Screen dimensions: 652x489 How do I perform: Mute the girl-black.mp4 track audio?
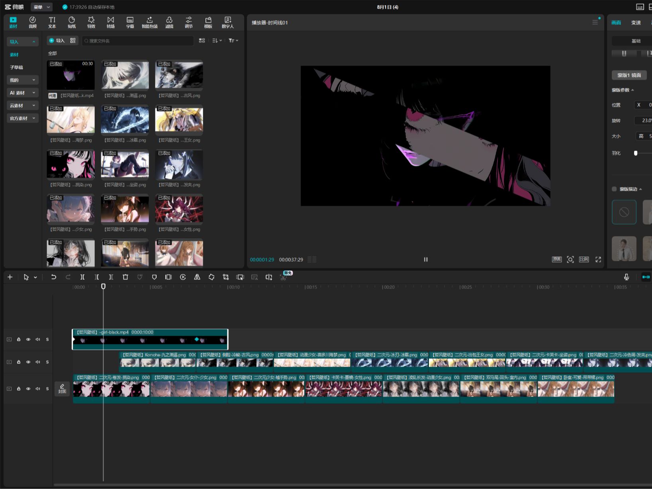pos(38,340)
